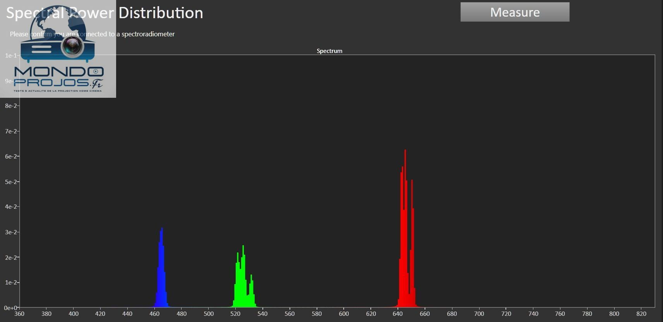Click the "520" wavelength axis label

[236, 314]
